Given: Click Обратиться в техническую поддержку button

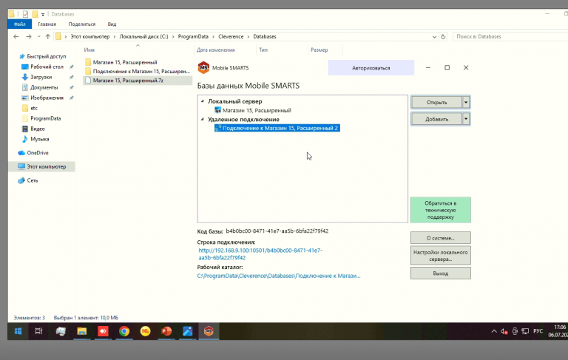Looking at the screenshot, I should [x=441, y=210].
